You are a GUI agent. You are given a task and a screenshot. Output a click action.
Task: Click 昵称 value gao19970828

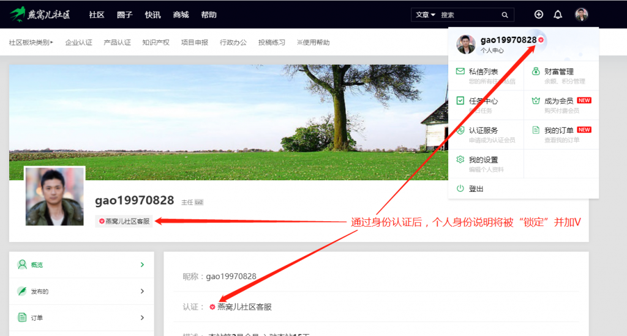click(231, 276)
